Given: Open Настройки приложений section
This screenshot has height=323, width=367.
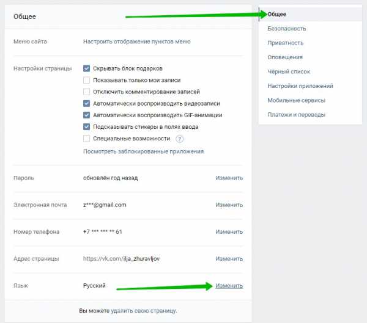Looking at the screenshot, I should tap(300, 86).
